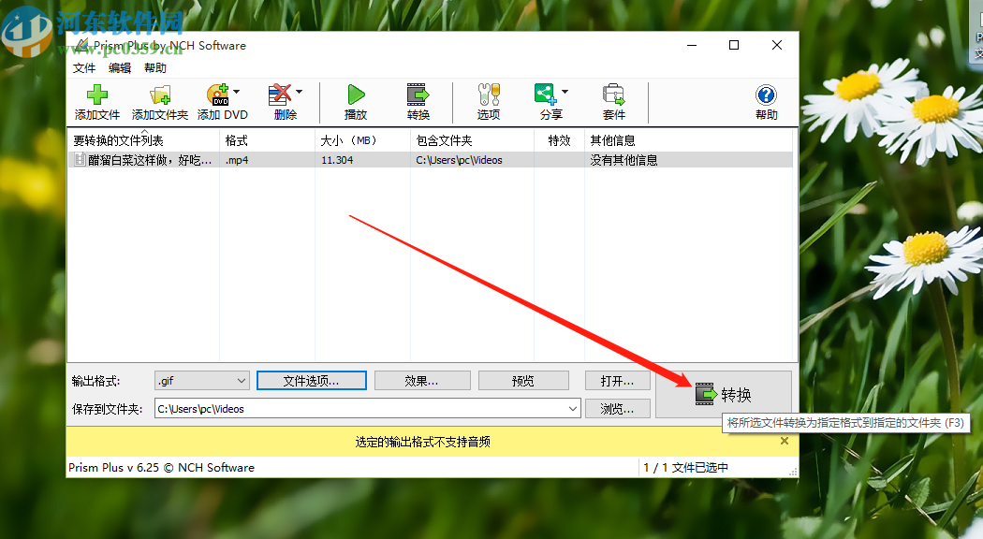Click the Prism Plus v 6.25 status text

pyautogui.click(x=161, y=468)
